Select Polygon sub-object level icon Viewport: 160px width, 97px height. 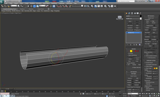[136, 51]
